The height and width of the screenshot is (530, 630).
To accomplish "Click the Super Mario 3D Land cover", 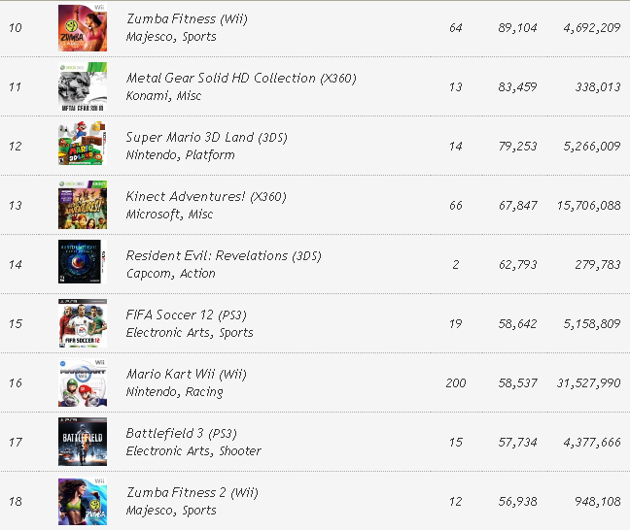I will point(82,147).
